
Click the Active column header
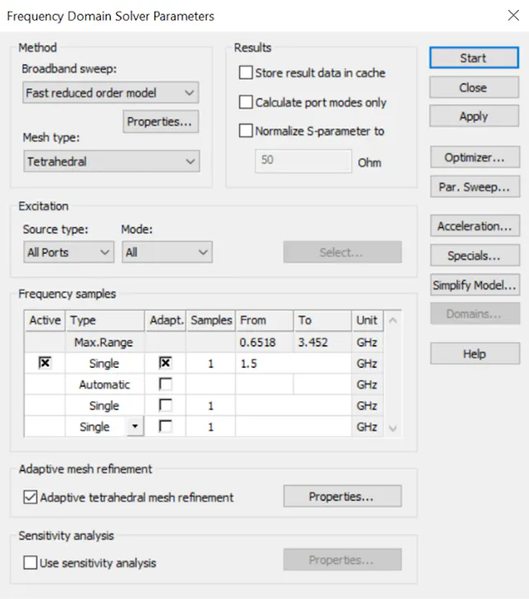pyautogui.click(x=45, y=320)
